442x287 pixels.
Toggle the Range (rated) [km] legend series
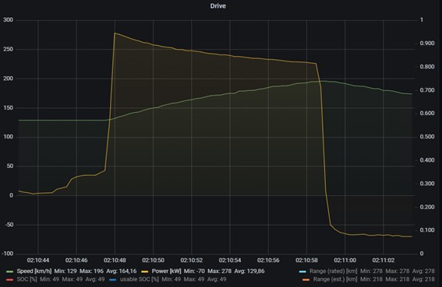point(333,271)
